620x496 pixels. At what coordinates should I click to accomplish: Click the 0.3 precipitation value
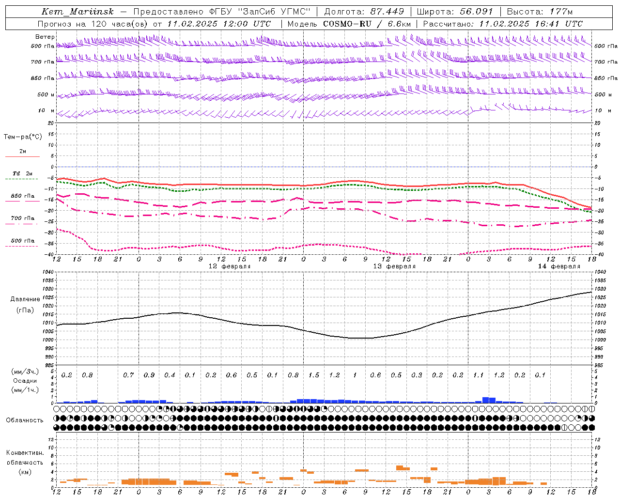(417, 375)
